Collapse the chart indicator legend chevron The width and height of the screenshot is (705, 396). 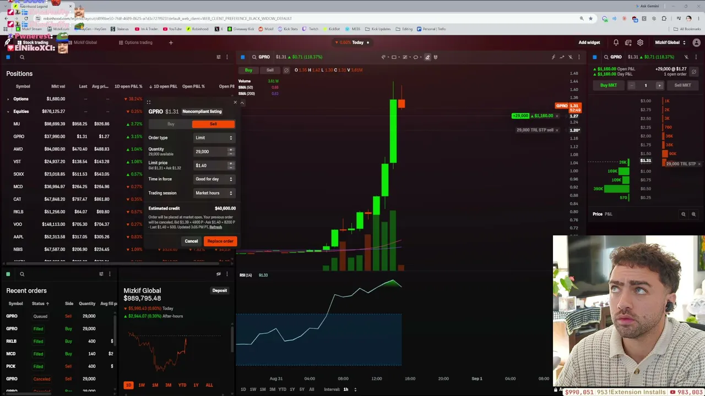(242, 102)
